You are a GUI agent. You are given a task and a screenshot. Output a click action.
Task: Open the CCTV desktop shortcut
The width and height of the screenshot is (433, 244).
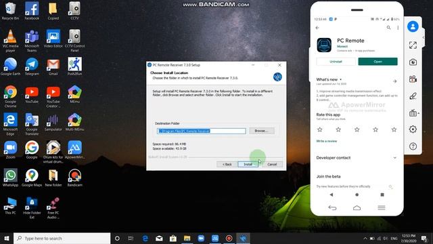point(74,11)
